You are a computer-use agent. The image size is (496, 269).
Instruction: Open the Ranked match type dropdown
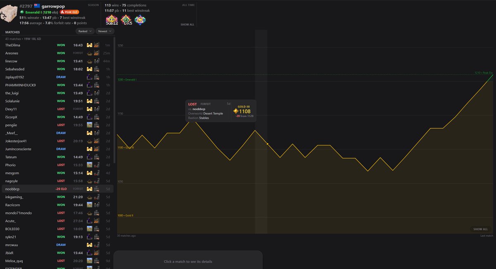click(85, 31)
